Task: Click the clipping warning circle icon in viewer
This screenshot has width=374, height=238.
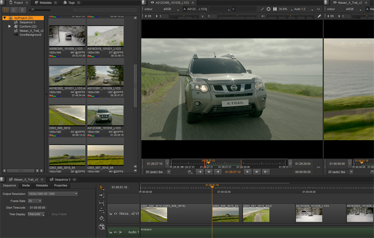Action: click(x=268, y=9)
